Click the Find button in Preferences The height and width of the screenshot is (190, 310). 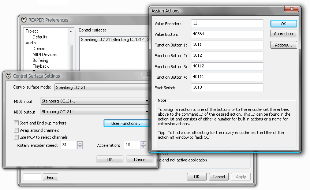tap(51, 177)
